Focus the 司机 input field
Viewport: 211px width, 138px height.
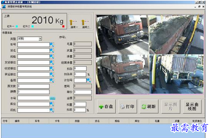(x=33, y=110)
